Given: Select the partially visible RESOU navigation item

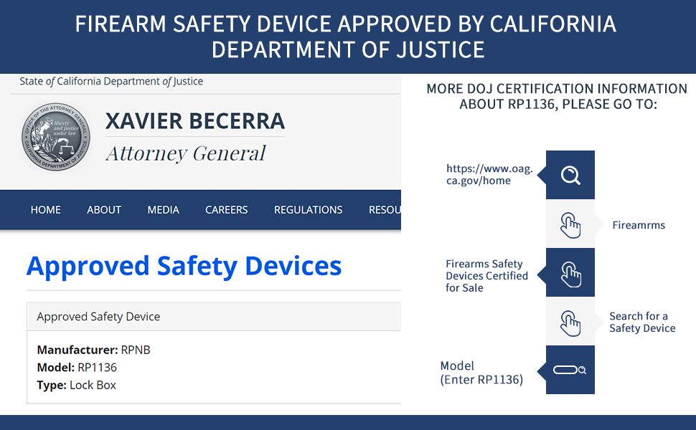Looking at the screenshot, I should click(385, 210).
